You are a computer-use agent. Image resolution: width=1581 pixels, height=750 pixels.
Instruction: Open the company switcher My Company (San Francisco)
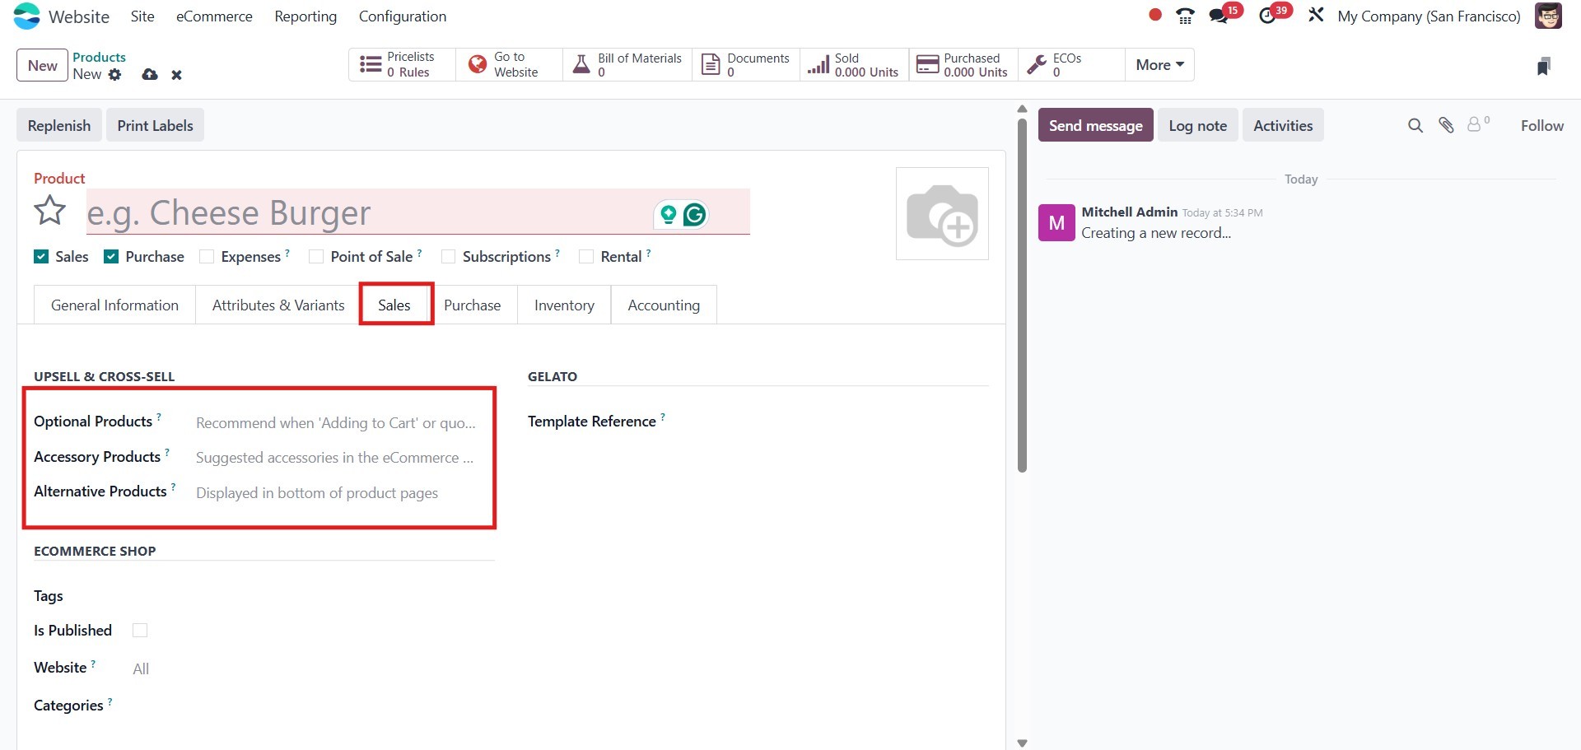pyautogui.click(x=1429, y=16)
